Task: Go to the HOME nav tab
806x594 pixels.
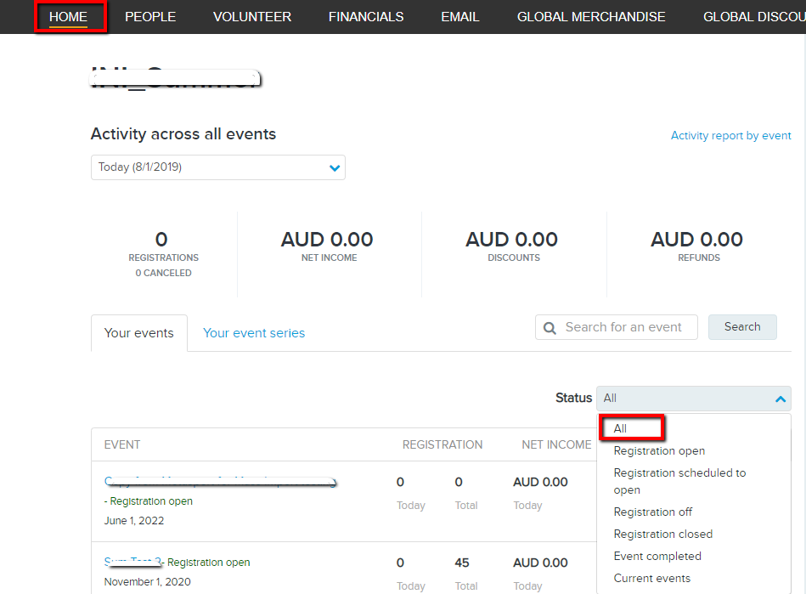Action: (x=68, y=17)
